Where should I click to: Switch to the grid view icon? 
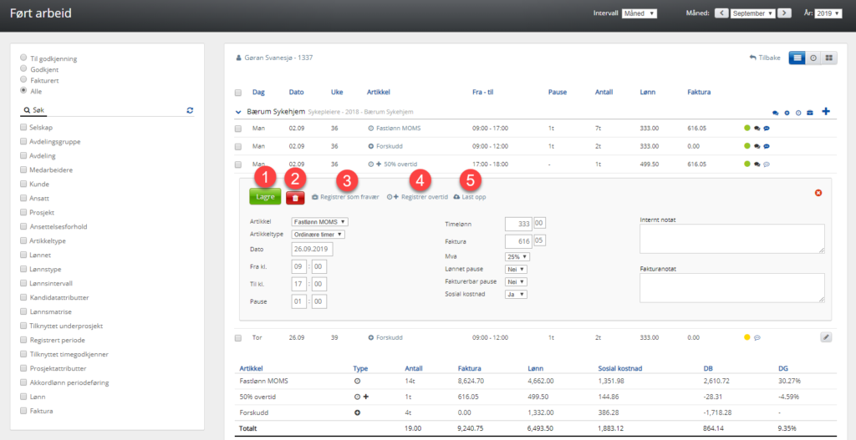coord(828,58)
